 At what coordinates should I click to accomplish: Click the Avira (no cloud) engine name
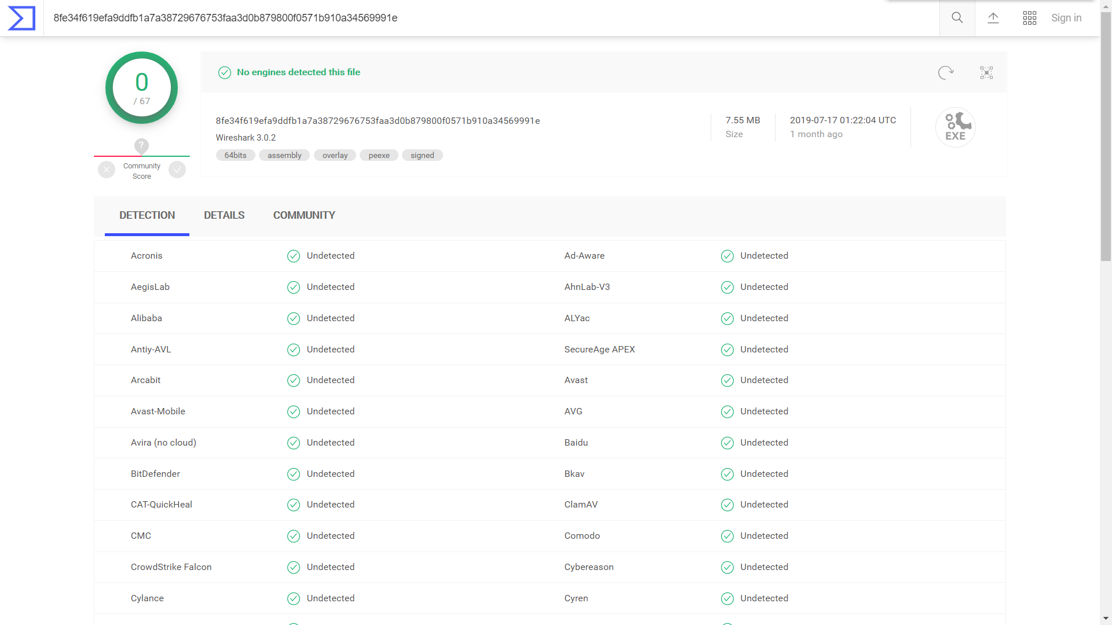(x=163, y=443)
